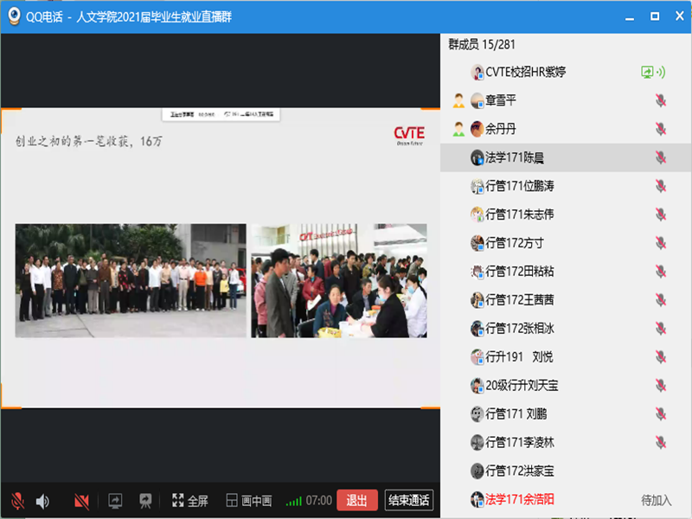Screen dimensions: 692x519
Task: Click pending member 法学171余浩阳
Action: 519,499
